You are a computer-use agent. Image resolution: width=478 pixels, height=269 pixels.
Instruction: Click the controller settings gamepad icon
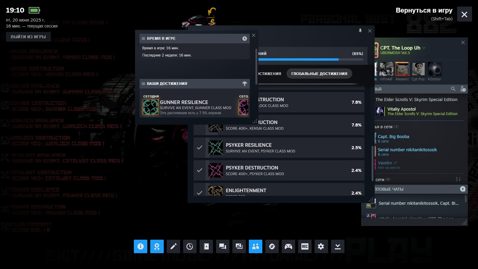point(288,246)
